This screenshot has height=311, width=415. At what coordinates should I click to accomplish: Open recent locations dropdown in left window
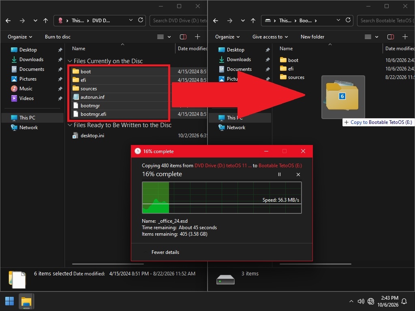click(x=35, y=21)
